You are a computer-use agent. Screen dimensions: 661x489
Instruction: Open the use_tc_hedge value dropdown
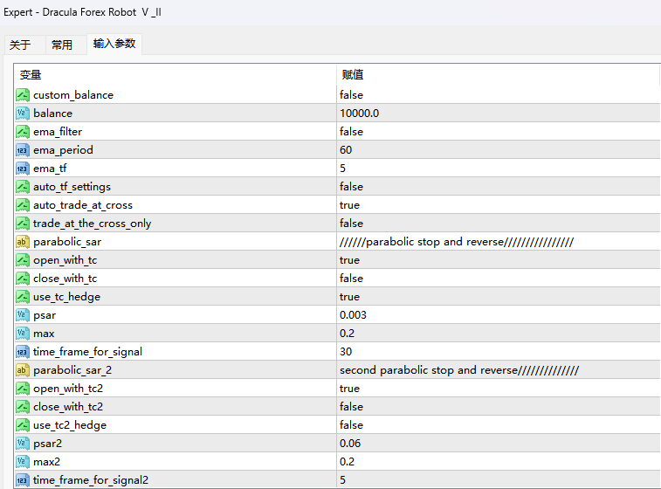350,297
